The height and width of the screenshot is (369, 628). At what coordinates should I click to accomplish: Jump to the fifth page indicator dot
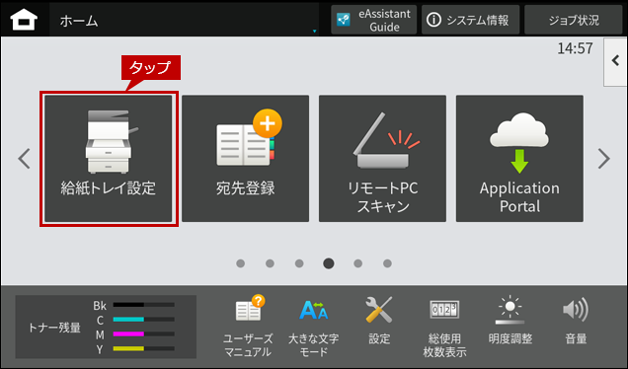[x=358, y=263]
